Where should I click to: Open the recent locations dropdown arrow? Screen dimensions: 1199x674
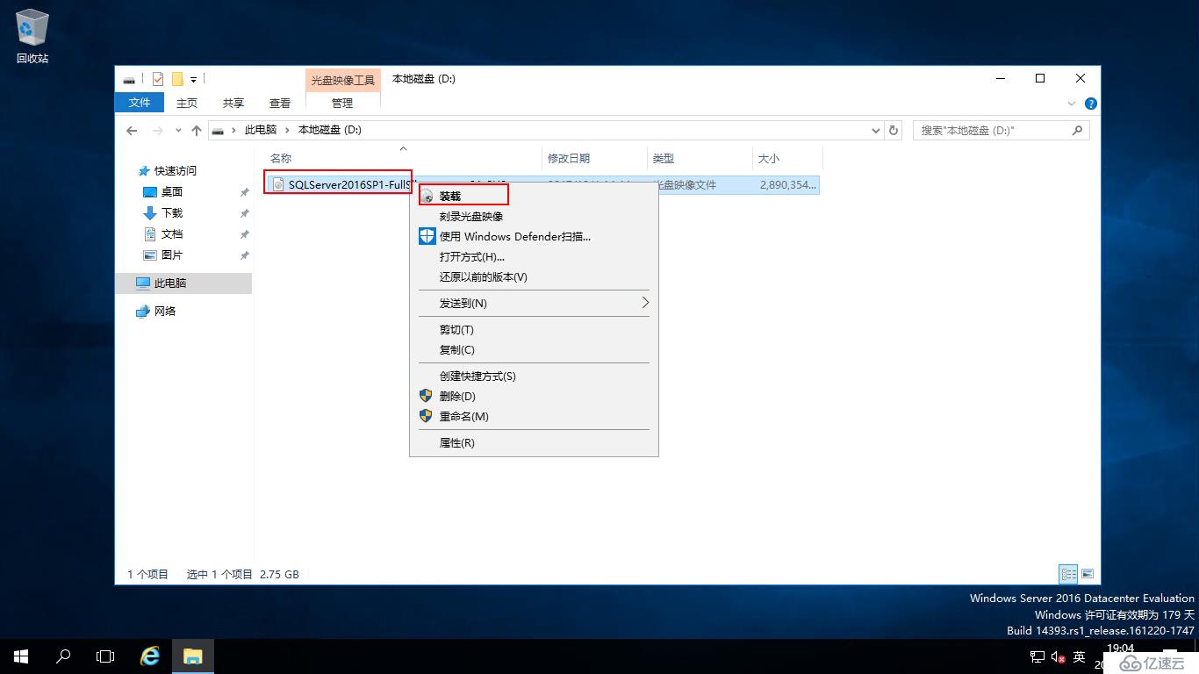point(178,130)
